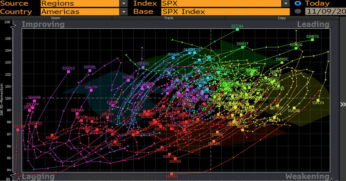Click the Base SPX Index input field
Viewport: 346px width, 181px height.
coord(225,12)
